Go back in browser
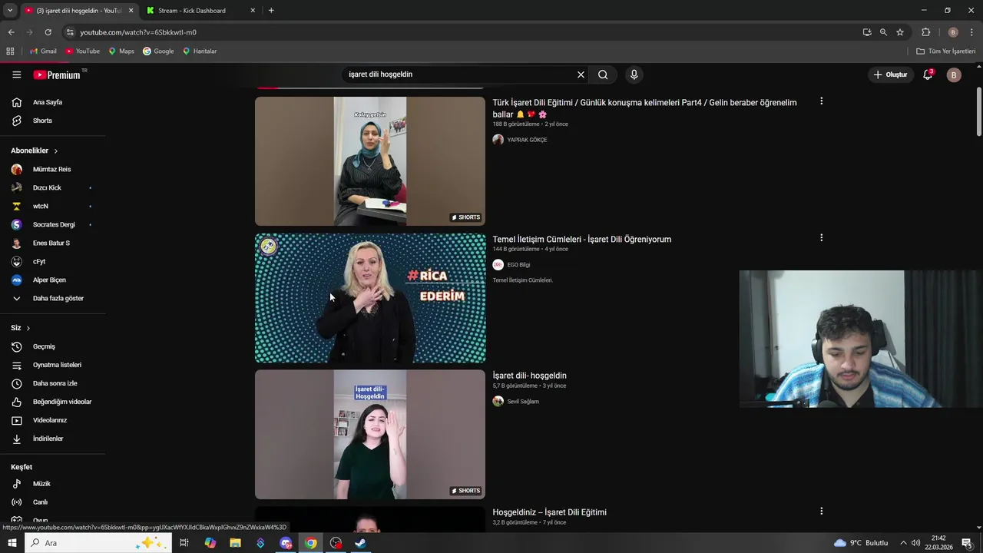The image size is (983, 553). pos(11,32)
